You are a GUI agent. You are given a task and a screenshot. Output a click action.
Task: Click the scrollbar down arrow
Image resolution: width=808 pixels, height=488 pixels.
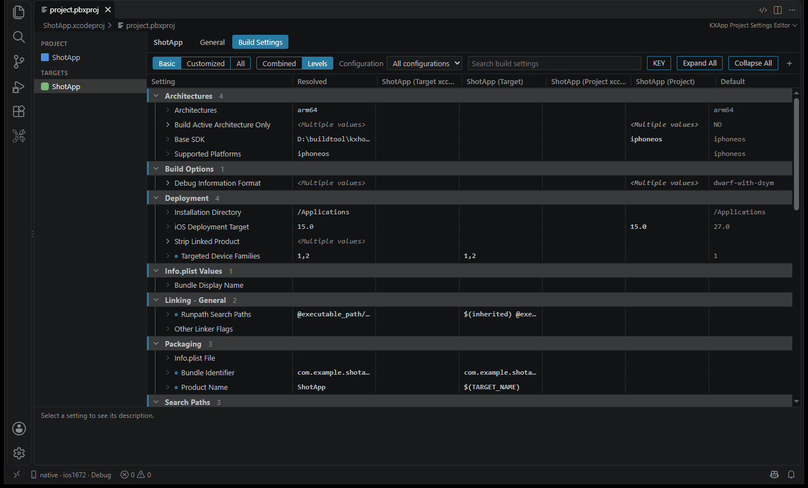(796, 401)
